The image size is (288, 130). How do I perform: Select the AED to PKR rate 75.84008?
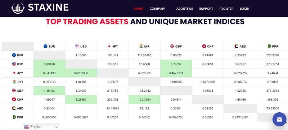tap(273, 108)
